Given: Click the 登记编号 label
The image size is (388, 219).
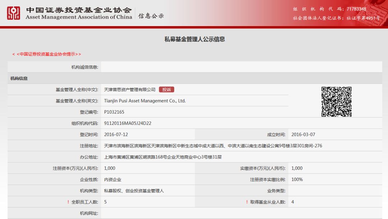Looking at the screenshot, I should [x=89, y=112].
